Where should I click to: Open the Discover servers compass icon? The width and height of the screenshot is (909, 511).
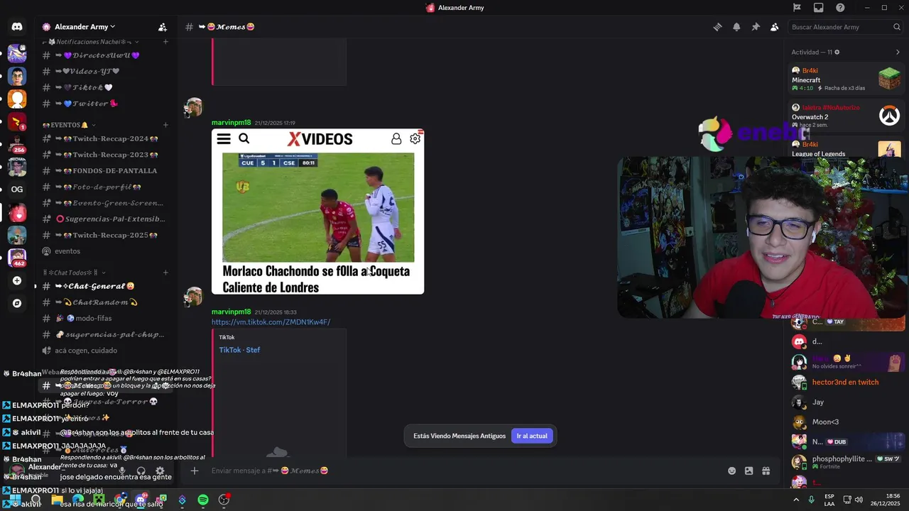click(17, 303)
